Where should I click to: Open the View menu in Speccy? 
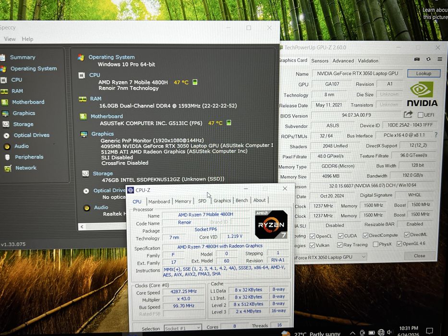pyautogui.click(x=10, y=39)
